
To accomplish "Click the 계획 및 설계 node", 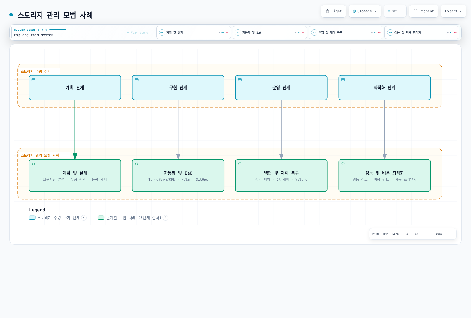I will pos(75,175).
